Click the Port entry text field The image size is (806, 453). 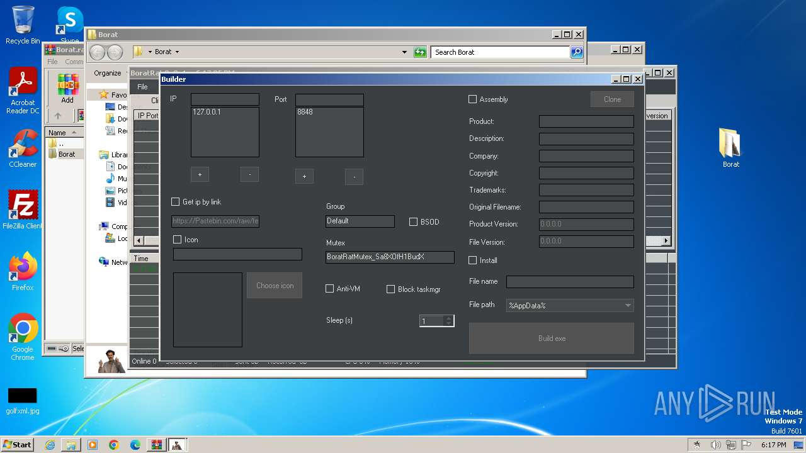point(329,99)
